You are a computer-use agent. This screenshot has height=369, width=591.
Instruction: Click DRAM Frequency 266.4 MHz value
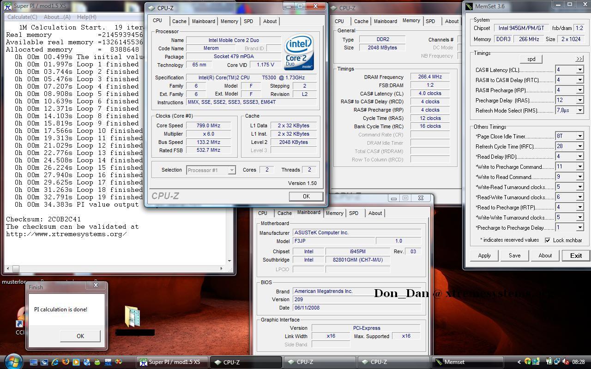pos(430,77)
